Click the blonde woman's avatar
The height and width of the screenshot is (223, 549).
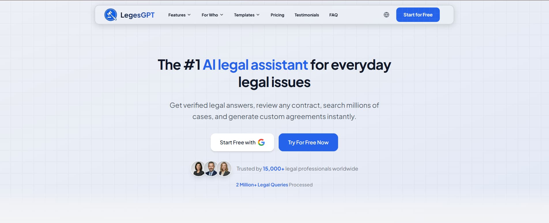pyautogui.click(x=224, y=169)
